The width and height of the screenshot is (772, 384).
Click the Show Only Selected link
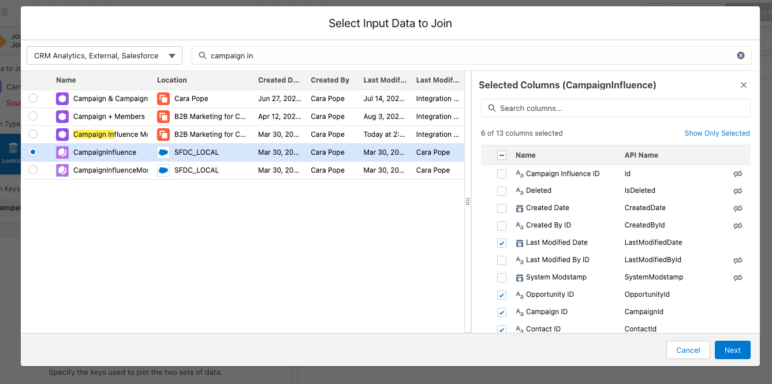(x=717, y=133)
